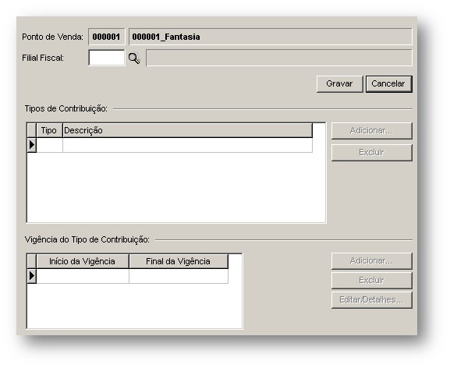Click the empty Tipo cell in first row
This screenshot has height=368, width=450.
(x=49, y=145)
